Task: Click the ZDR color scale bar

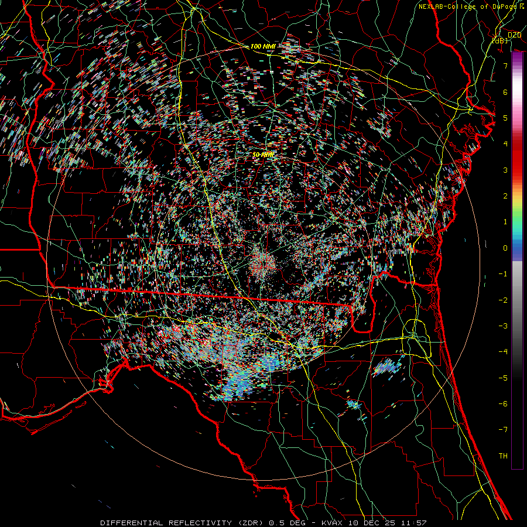Action: click(x=517, y=261)
